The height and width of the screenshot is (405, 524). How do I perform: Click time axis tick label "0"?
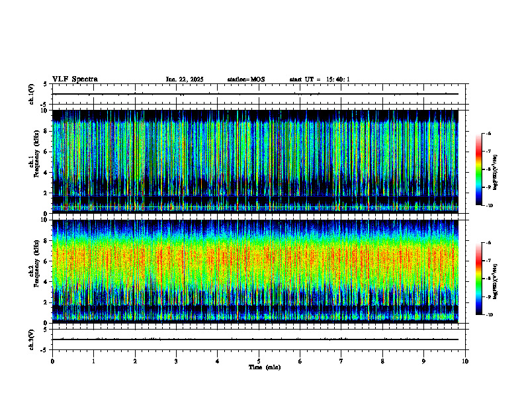tap(52, 361)
